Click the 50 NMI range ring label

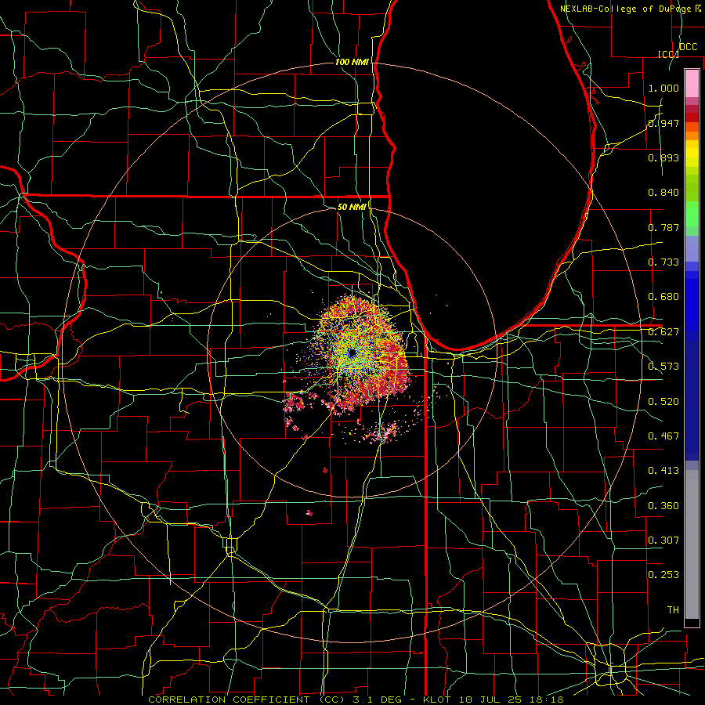(352, 207)
